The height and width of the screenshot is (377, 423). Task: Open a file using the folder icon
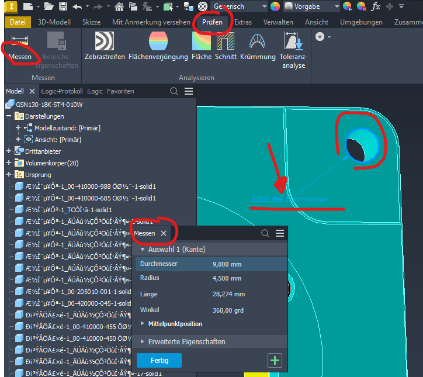pyautogui.click(x=49, y=6)
